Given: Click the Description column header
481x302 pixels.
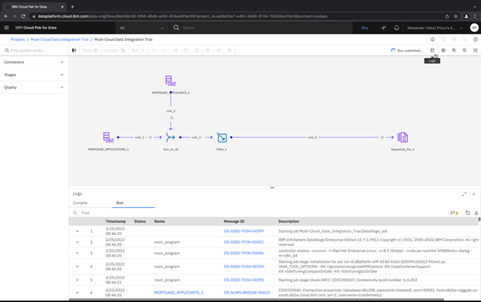Looking at the screenshot, I should pos(288,221).
